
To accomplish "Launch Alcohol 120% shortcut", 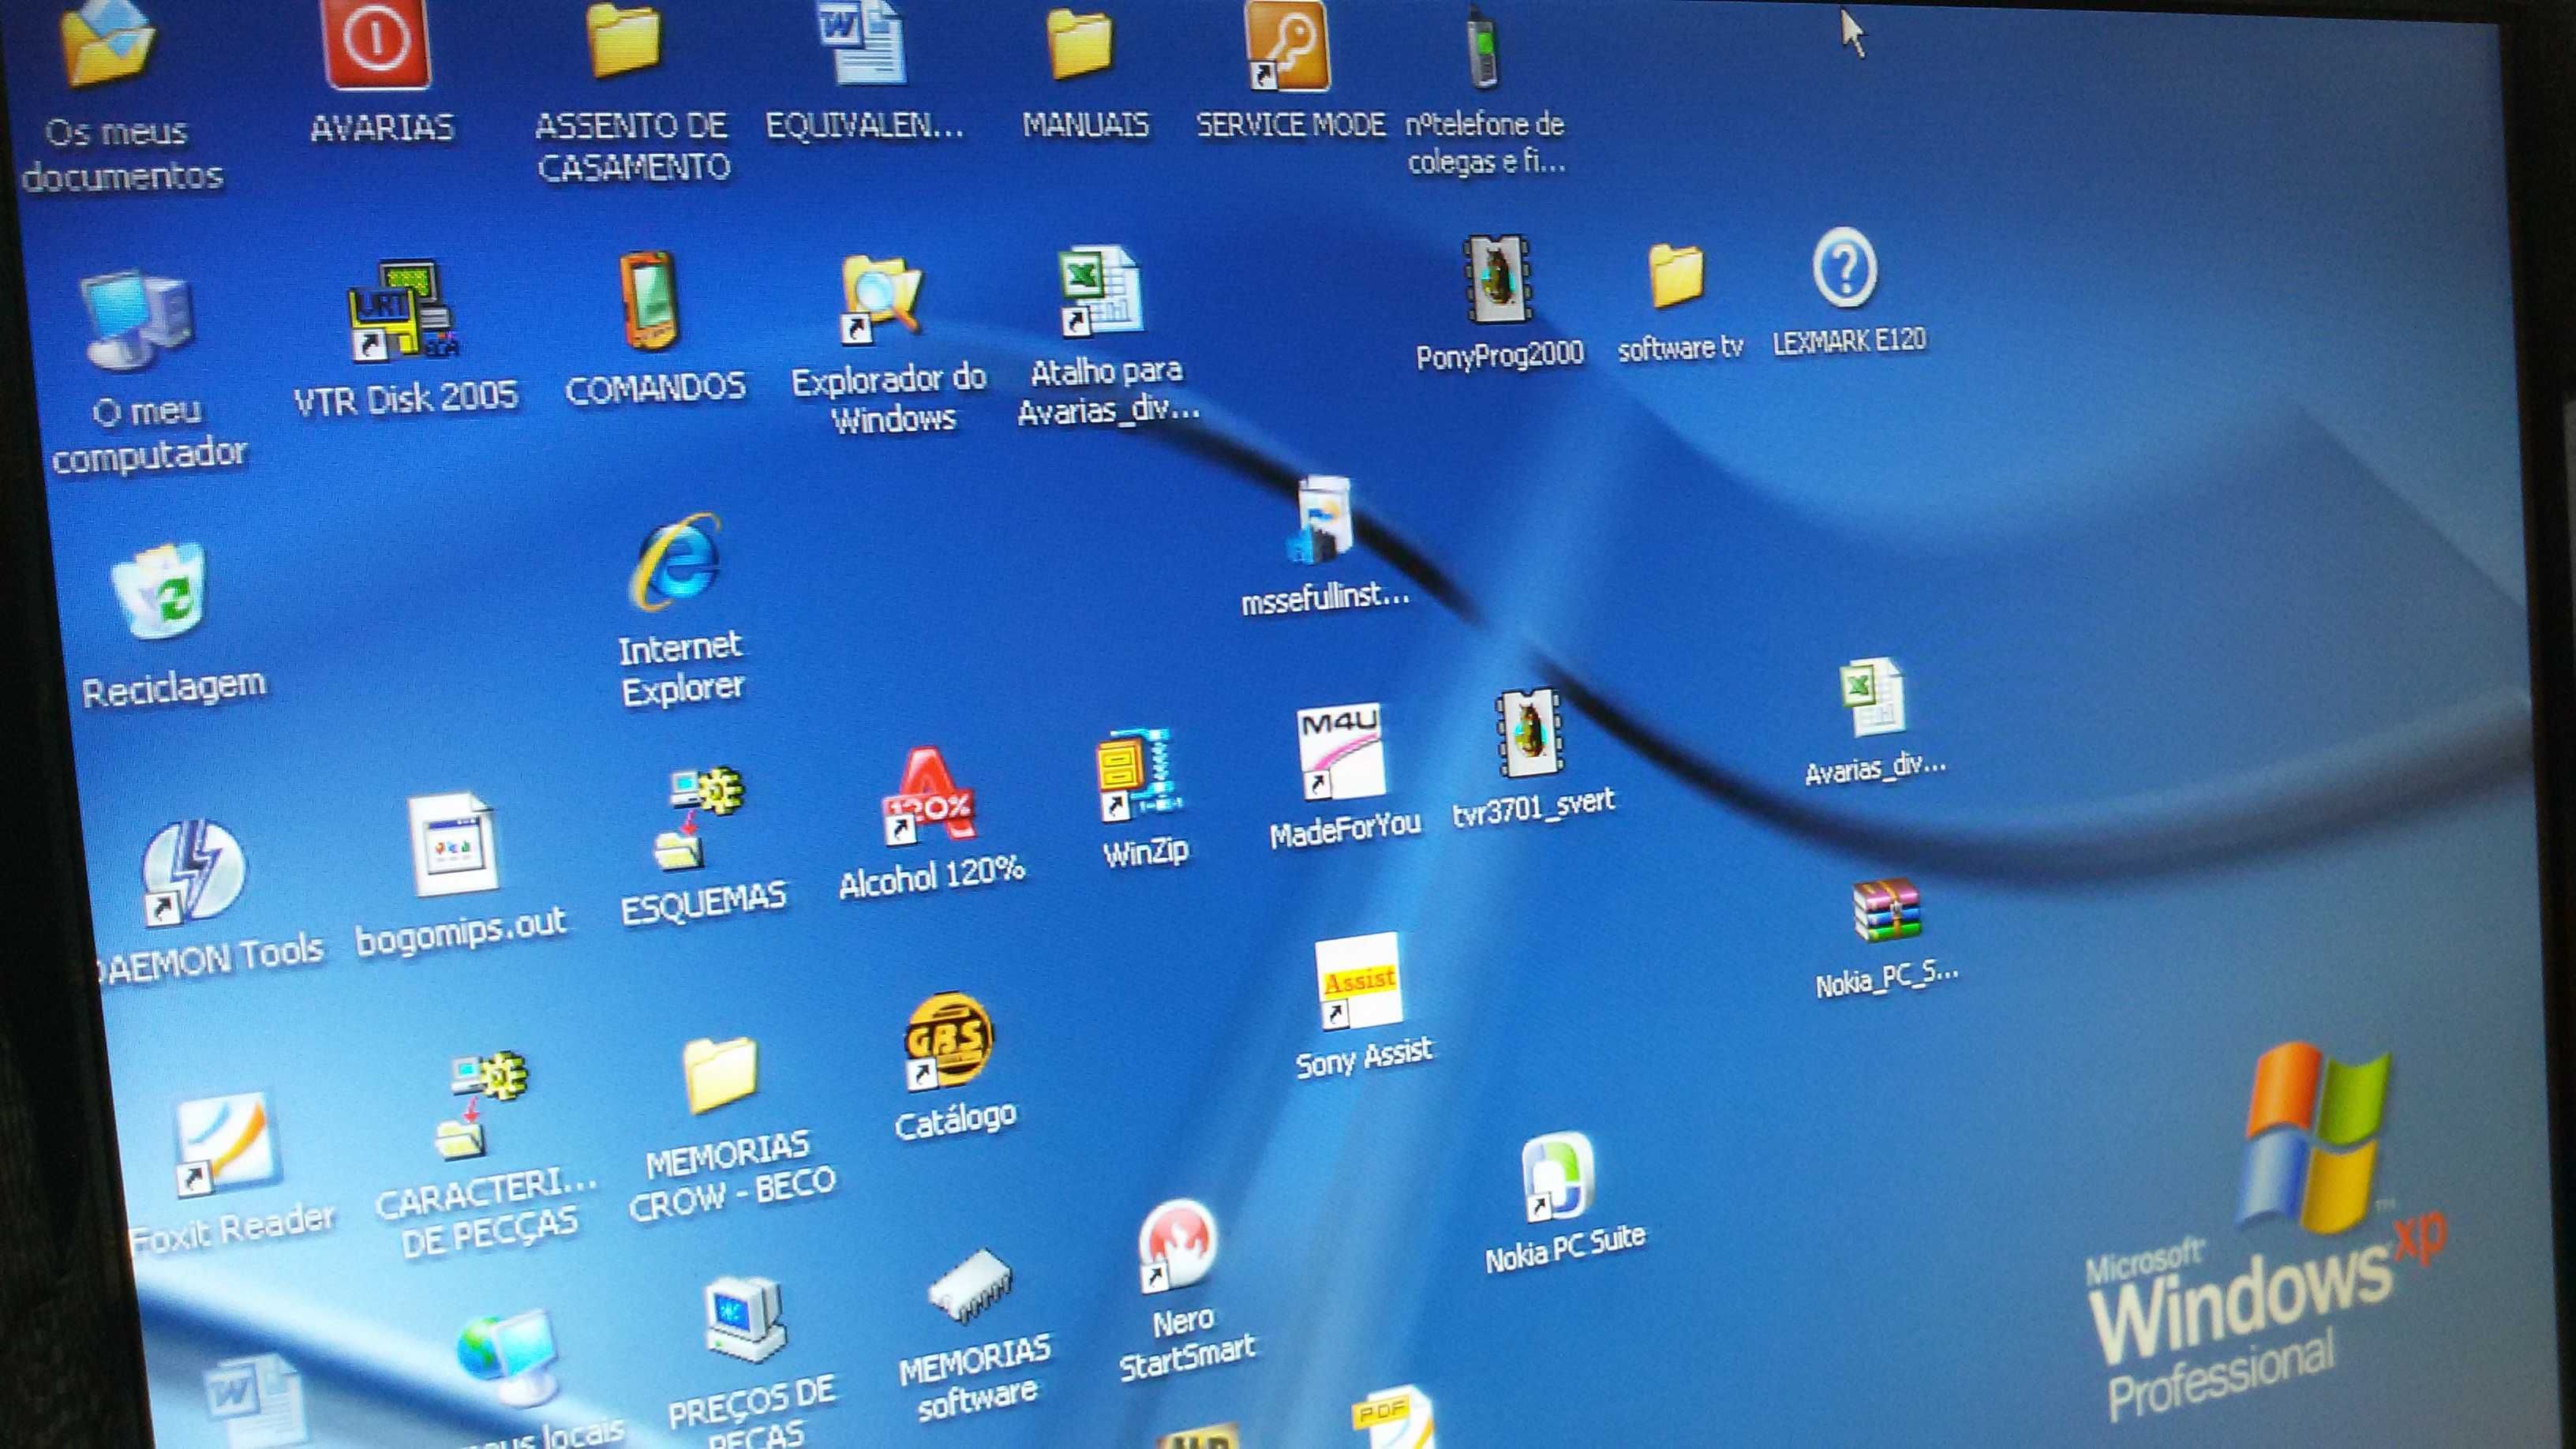I will pos(928,796).
